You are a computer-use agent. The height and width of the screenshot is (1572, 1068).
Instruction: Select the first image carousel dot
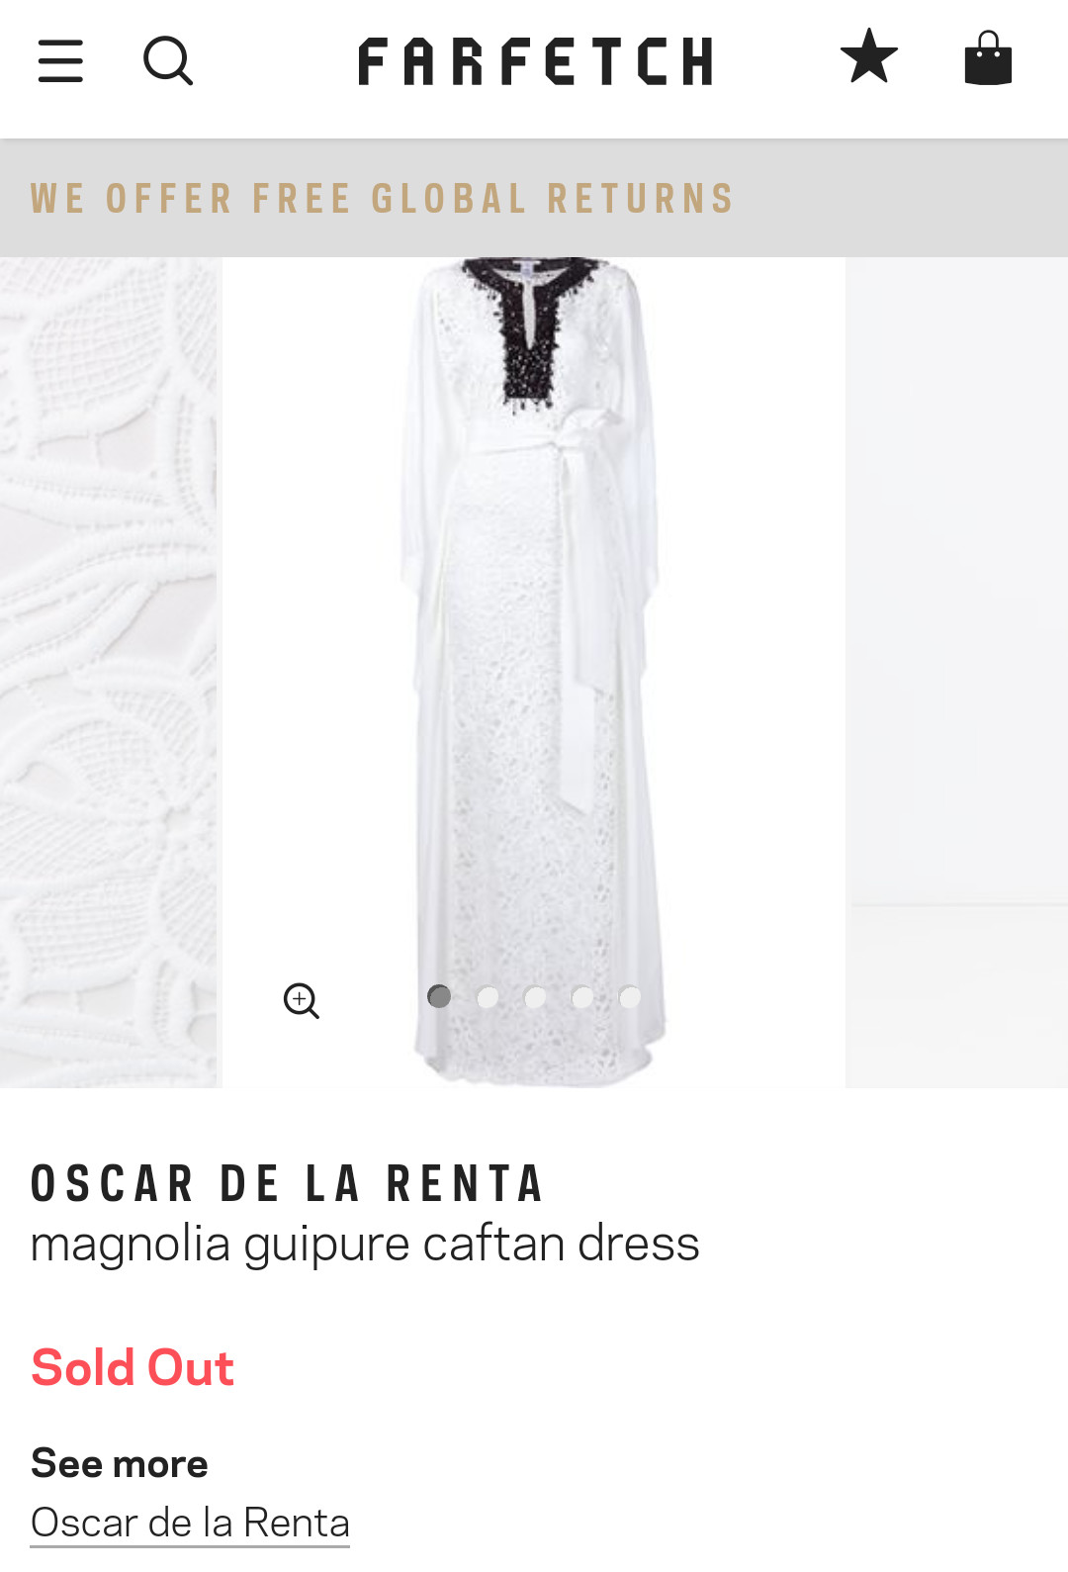[439, 996]
